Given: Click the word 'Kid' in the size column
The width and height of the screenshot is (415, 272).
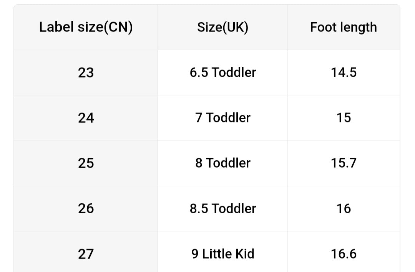Looking at the screenshot, I should [244, 254].
